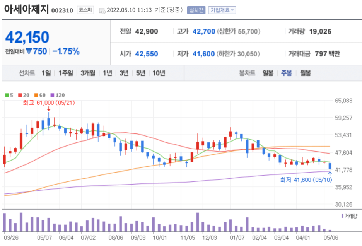
Task: Click the 거래량 volume legend label
Action: [x=351, y=216]
